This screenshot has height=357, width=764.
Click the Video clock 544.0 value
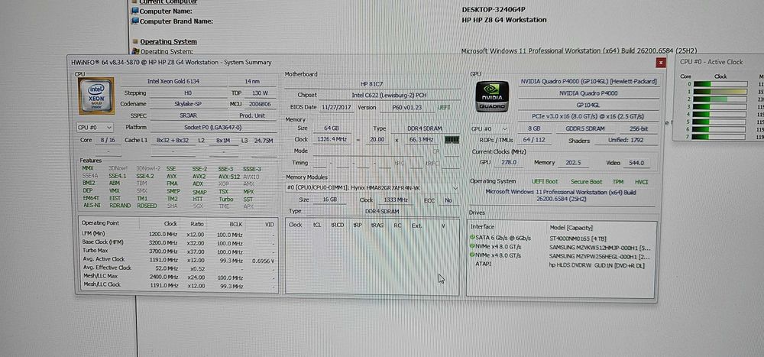click(x=637, y=163)
